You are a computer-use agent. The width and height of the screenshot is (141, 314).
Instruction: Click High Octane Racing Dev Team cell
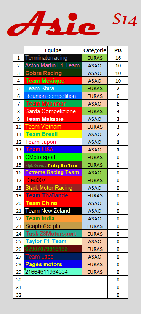click(x=53, y=165)
